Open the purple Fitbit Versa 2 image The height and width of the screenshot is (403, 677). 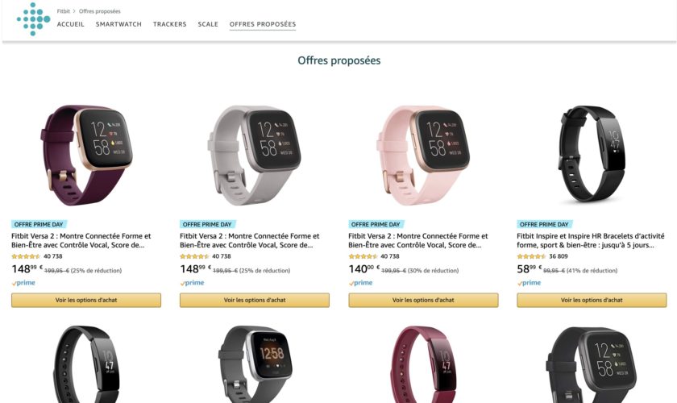[86, 155]
